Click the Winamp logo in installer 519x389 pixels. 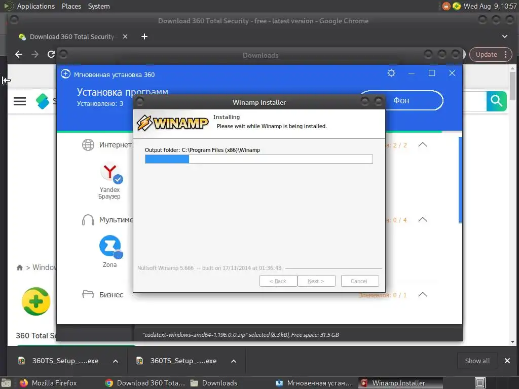tap(172, 123)
